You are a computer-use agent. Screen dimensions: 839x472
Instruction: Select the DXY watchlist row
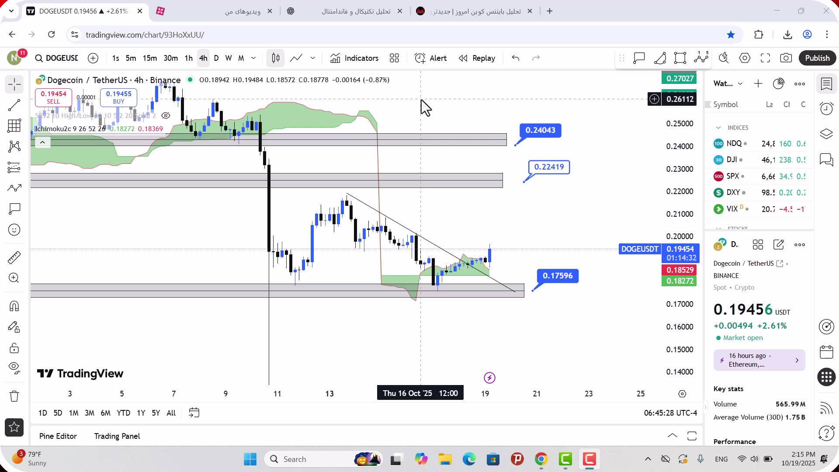[x=759, y=193]
